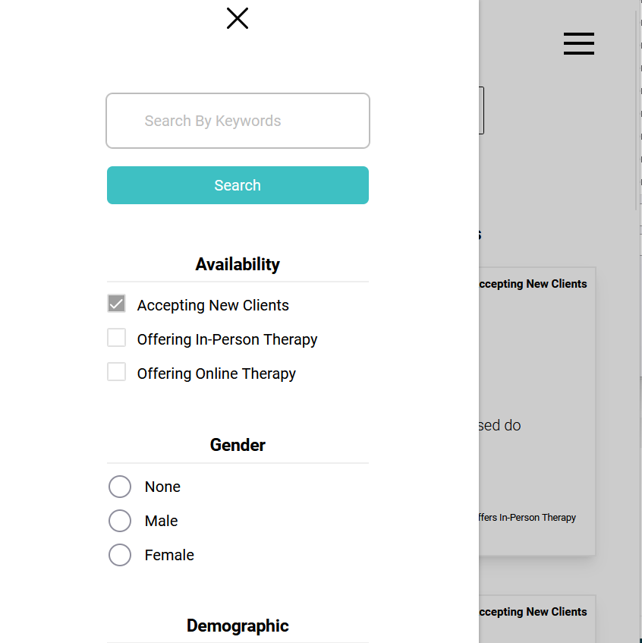Click the Availability section heading
The image size is (642, 643).
click(x=238, y=264)
